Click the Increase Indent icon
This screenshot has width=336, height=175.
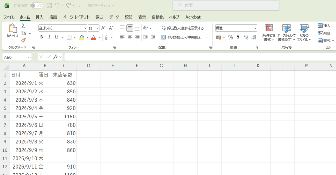153,37
